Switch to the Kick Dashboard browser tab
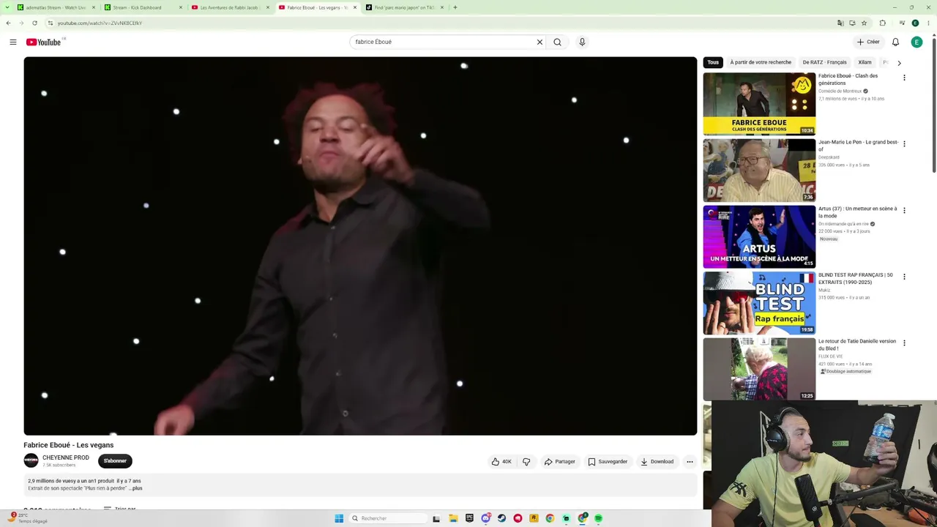The height and width of the screenshot is (527, 937). [143, 7]
